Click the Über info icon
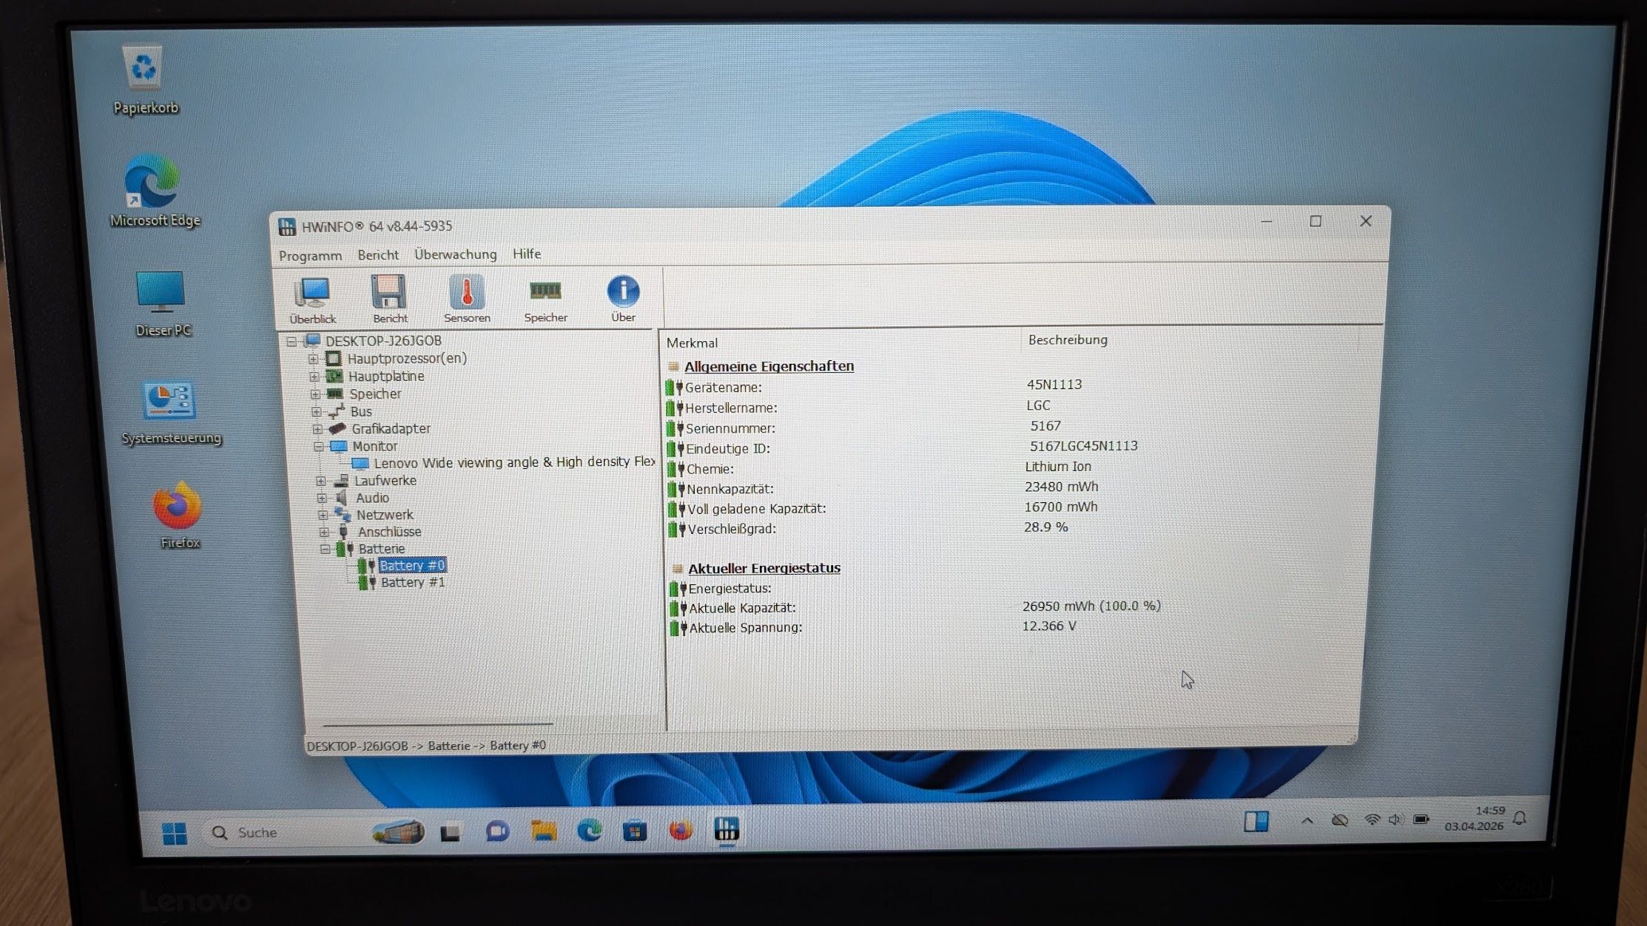Image resolution: width=1647 pixels, height=926 pixels. tap(623, 298)
